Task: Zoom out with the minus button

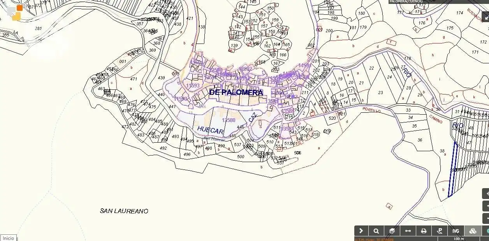Action: point(486,218)
